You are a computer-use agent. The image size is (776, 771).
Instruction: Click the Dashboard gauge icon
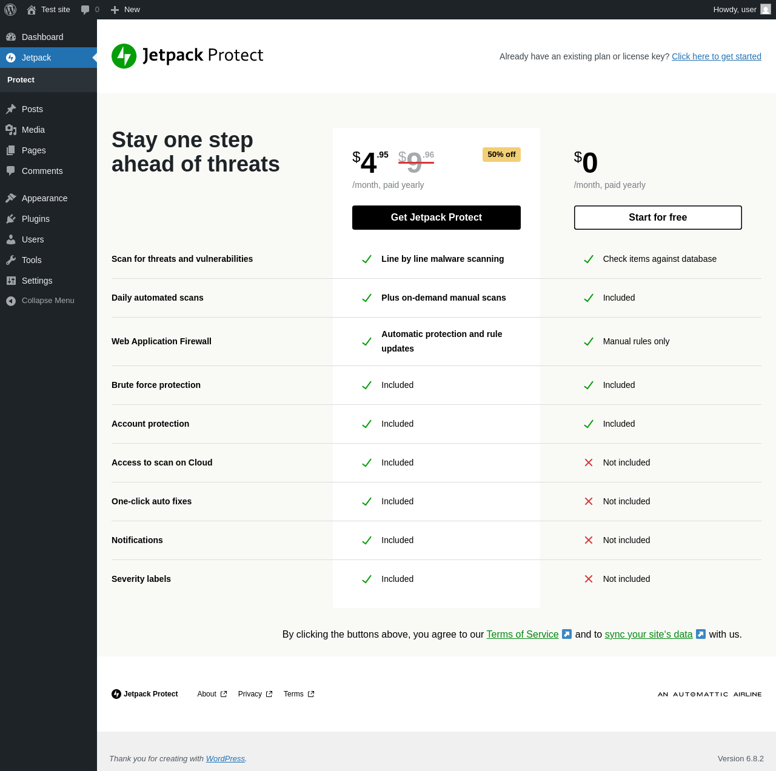coord(11,37)
